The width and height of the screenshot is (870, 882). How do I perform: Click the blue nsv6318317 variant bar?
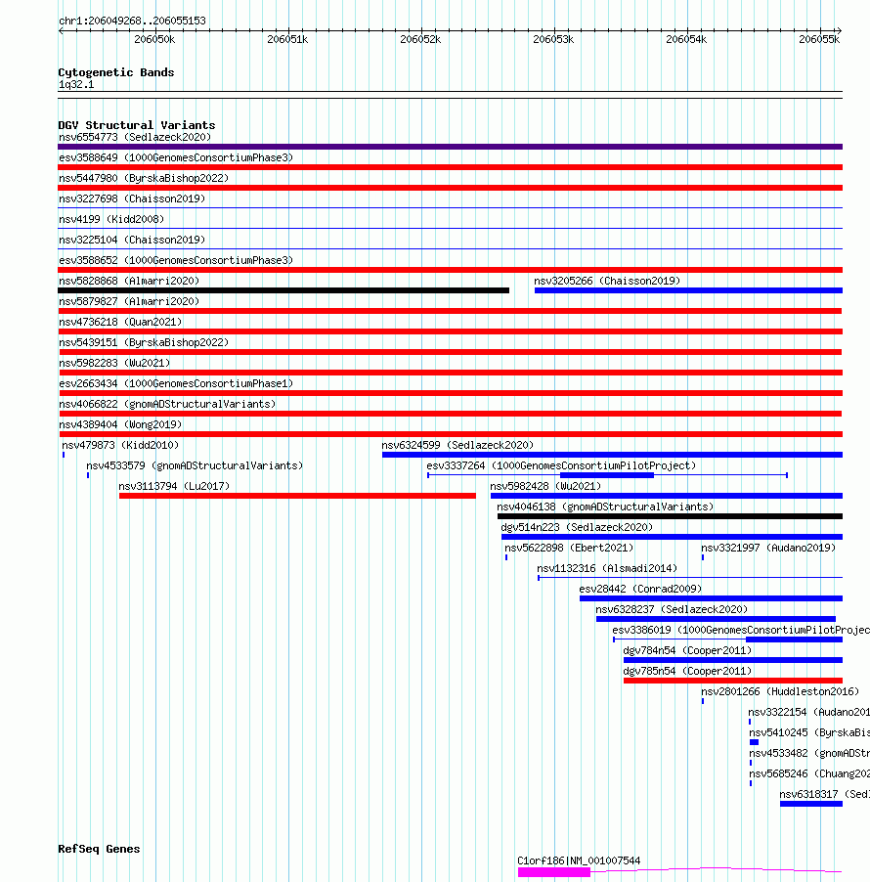point(811,804)
